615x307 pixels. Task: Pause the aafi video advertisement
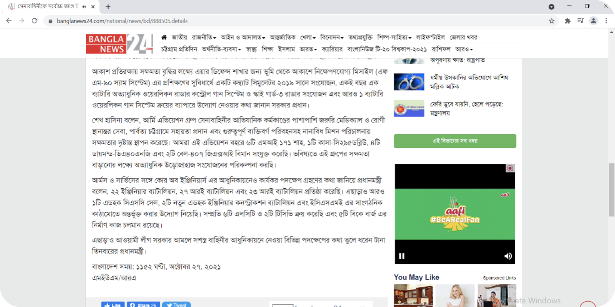pos(402,256)
